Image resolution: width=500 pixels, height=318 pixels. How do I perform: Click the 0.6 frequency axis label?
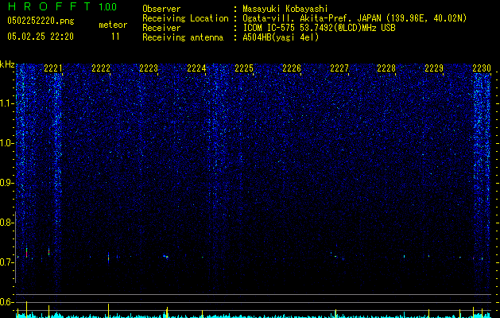[x=6, y=302]
